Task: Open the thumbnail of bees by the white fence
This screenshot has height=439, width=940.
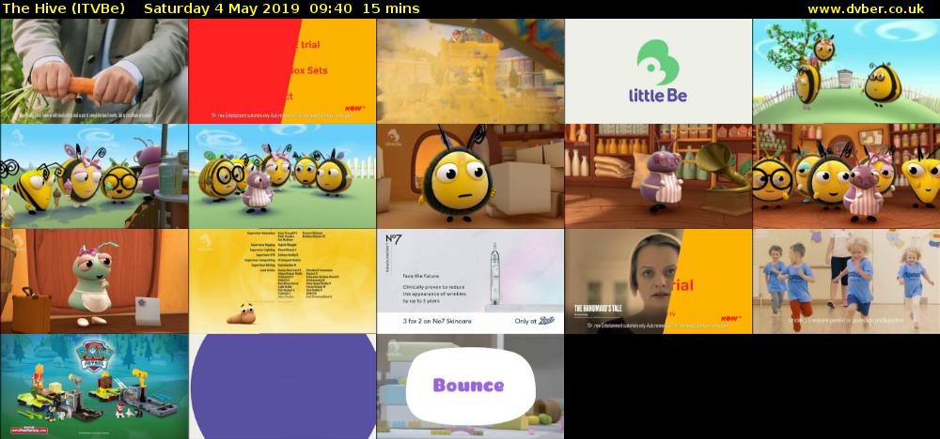Action: 282,176
